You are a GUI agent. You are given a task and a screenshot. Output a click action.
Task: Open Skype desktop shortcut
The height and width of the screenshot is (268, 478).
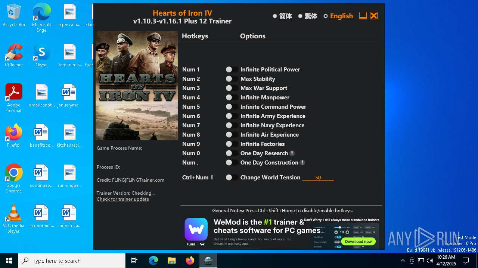pyautogui.click(x=41, y=56)
